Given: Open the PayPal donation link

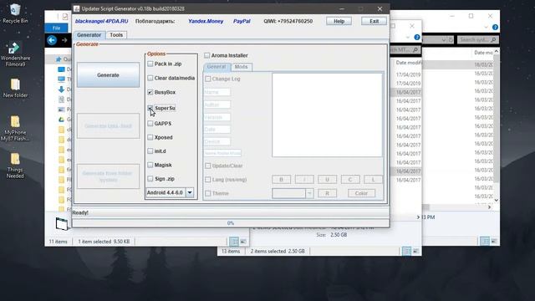Looking at the screenshot, I should [242, 21].
